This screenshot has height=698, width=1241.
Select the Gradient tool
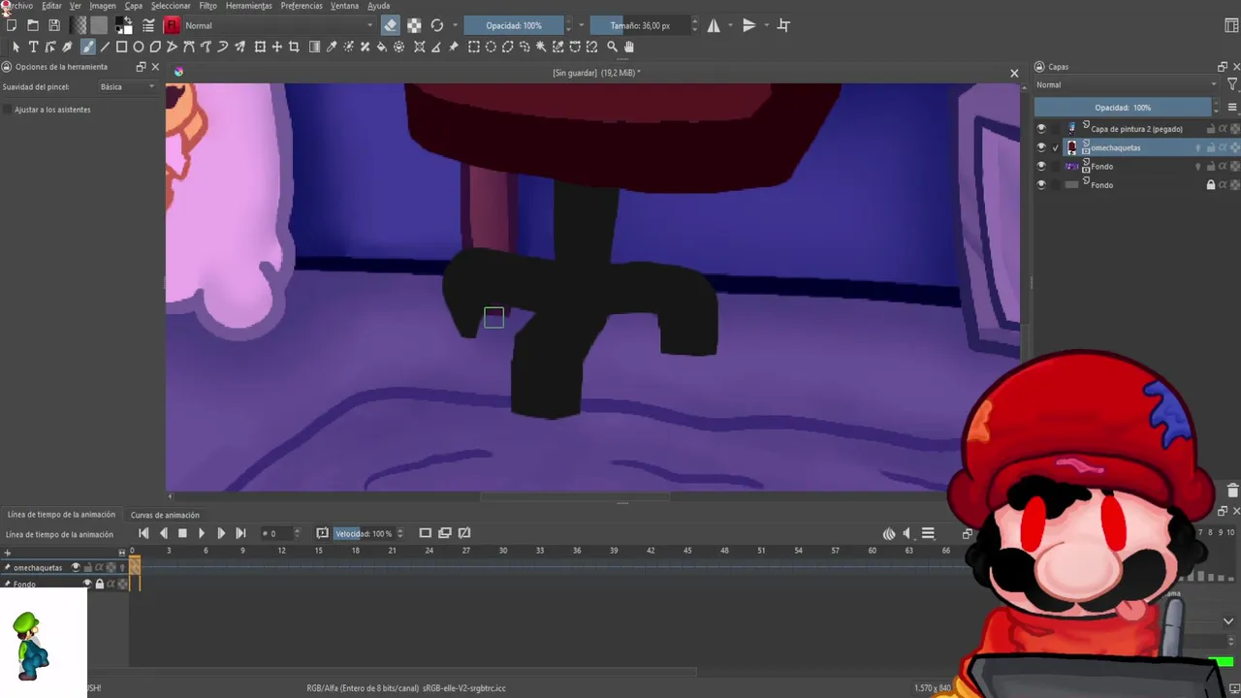[x=314, y=47]
